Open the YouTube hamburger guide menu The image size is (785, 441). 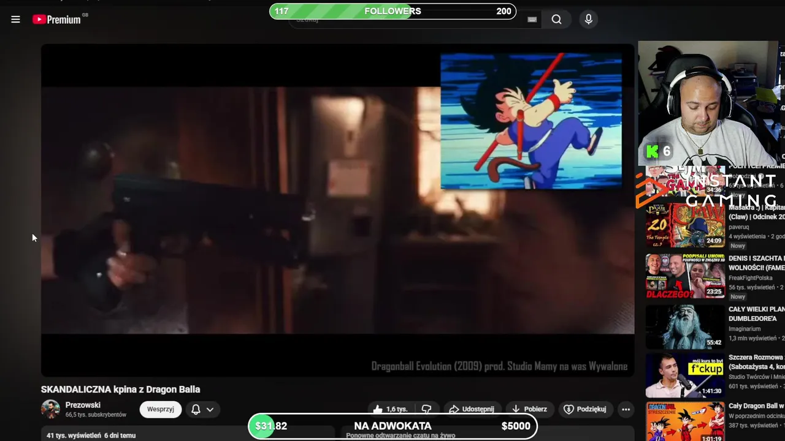coord(15,20)
